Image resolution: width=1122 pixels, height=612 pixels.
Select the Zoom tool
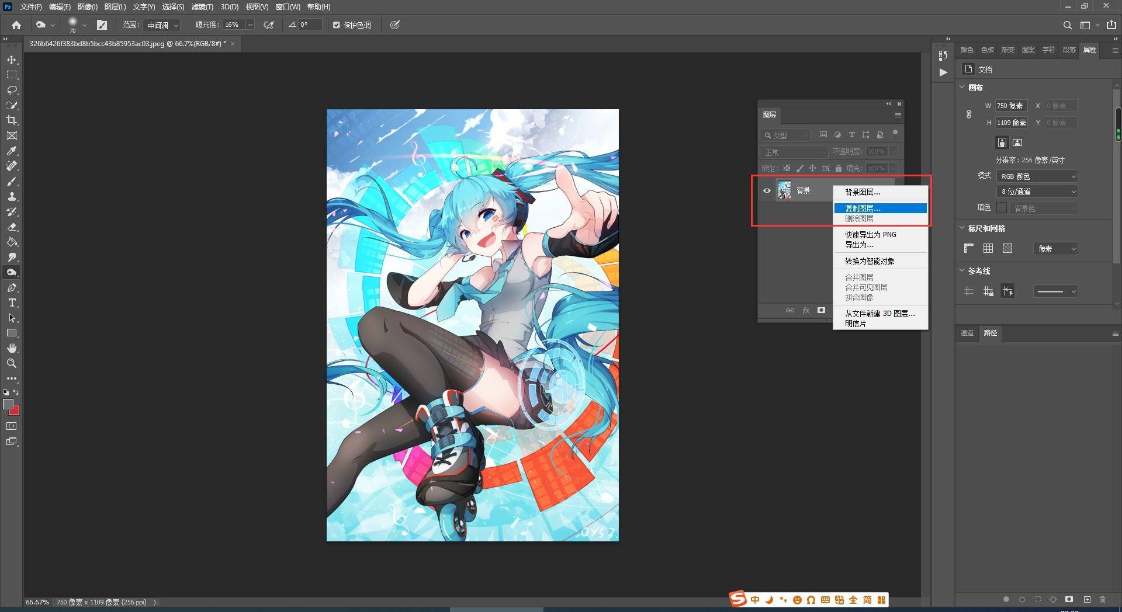tap(12, 363)
